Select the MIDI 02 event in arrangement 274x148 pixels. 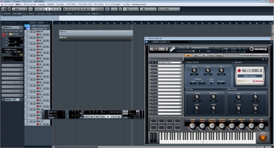pyautogui.click(x=96, y=39)
